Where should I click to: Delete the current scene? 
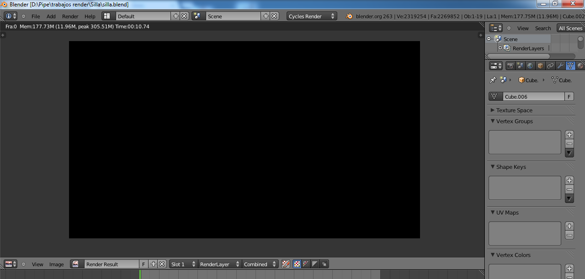click(x=274, y=16)
